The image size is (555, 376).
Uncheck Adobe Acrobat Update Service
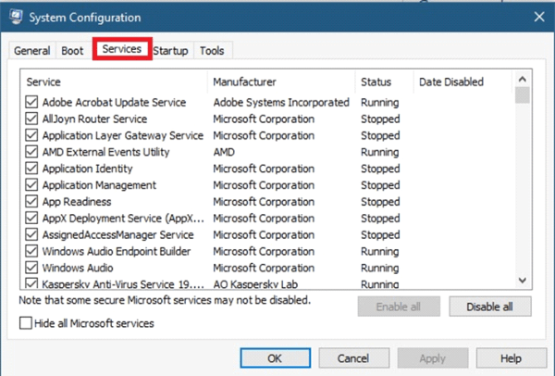click(x=31, y=102)
